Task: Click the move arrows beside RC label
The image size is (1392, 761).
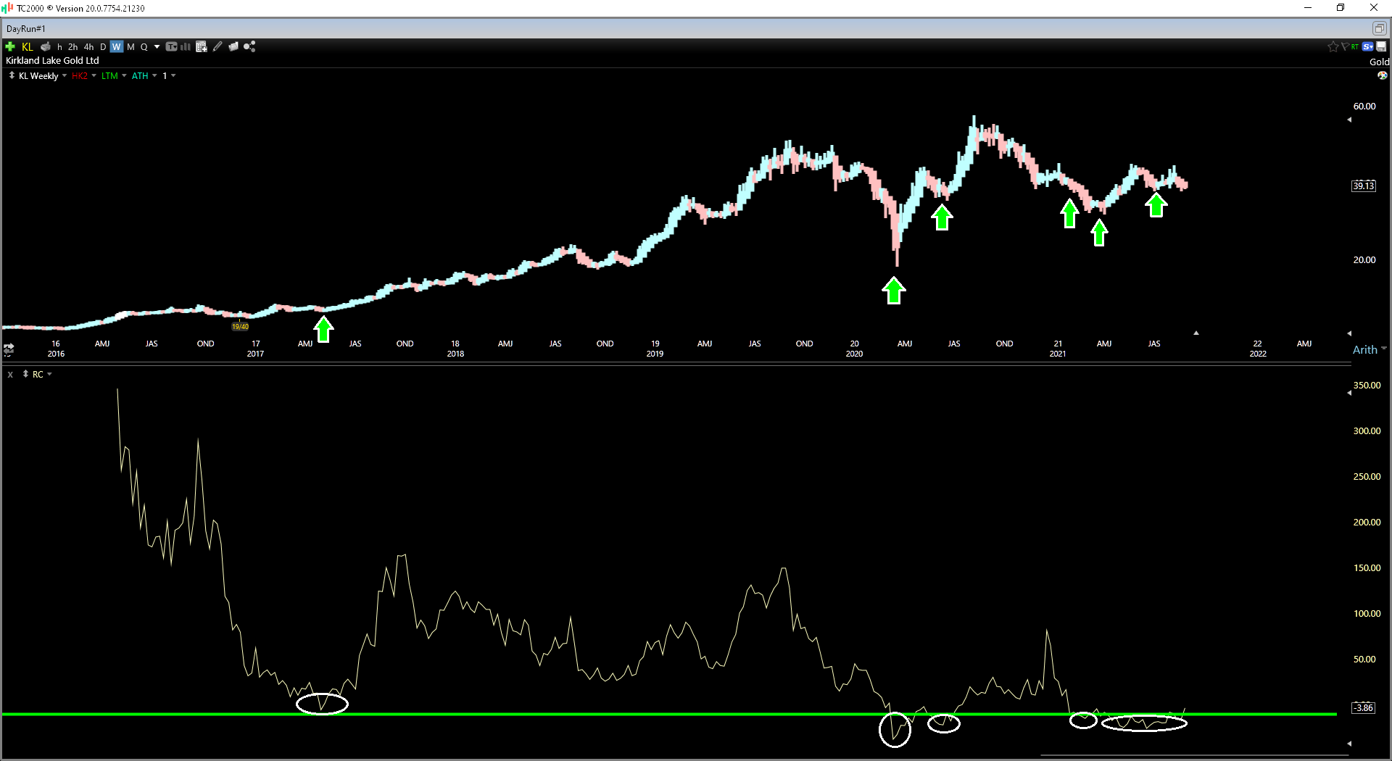Action: (25, 374)
